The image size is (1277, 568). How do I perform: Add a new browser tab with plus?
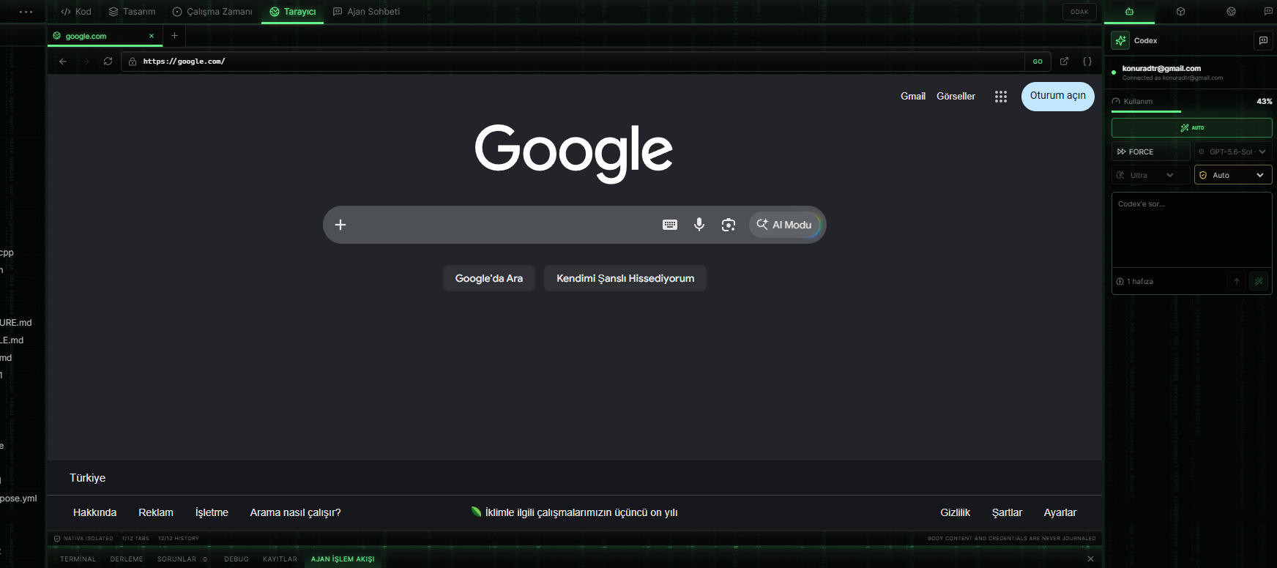click(x=174, y=35)
